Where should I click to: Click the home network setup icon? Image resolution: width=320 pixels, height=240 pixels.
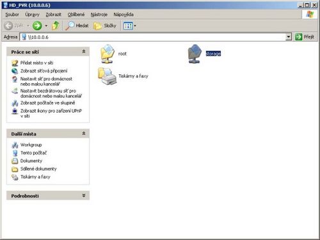pyautogui.click(x=15, y=79)
